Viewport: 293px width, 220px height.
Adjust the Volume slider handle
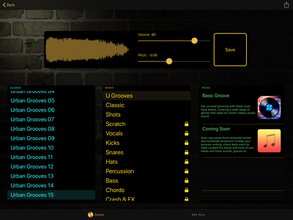[x=194, y=41]
